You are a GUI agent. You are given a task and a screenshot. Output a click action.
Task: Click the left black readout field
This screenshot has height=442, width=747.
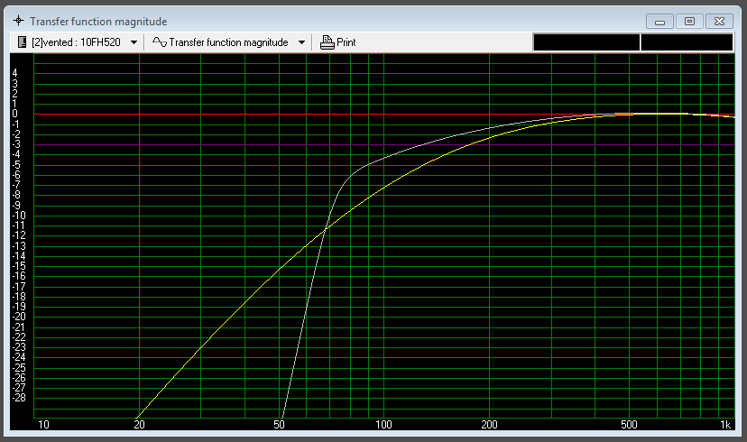tap(586, 42)
